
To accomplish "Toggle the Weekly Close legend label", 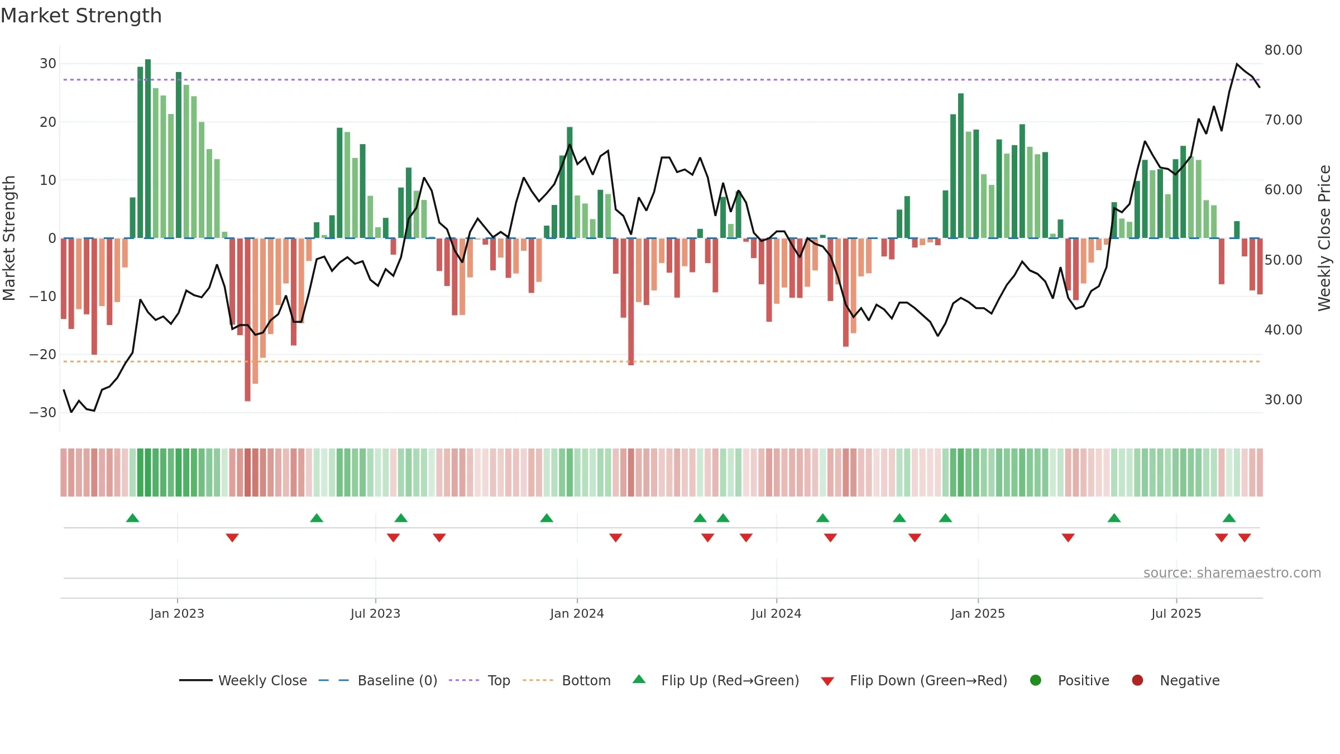I will [263, 680].
